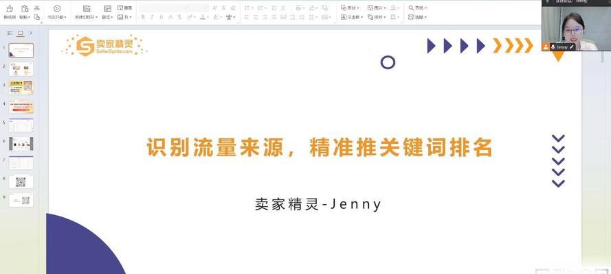
Task: Select slide 7 thumbnail
Action: tap(21, 162)
